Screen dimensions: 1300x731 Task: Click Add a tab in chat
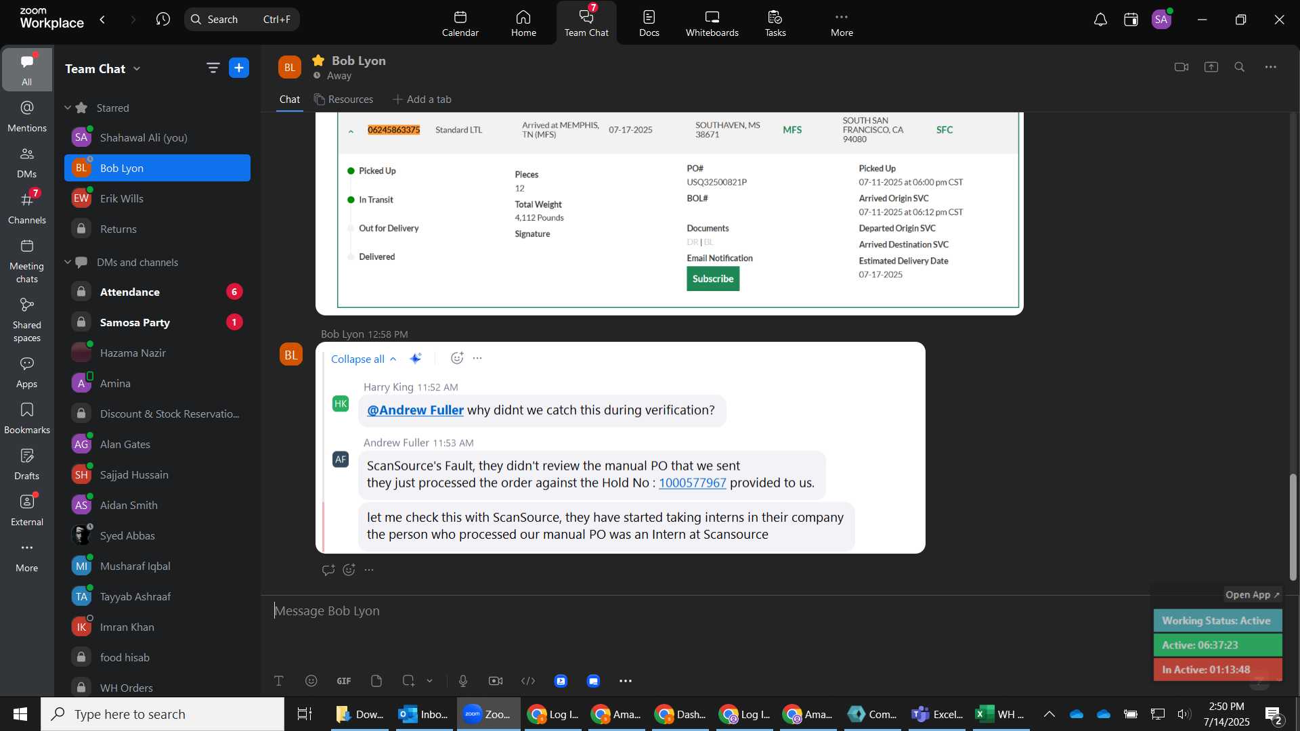pyautogui.click(x=422, y=99)
